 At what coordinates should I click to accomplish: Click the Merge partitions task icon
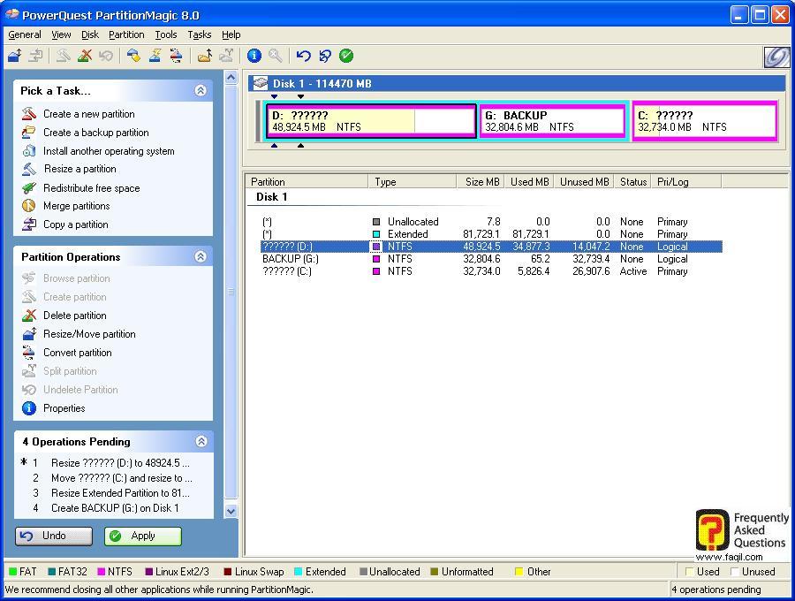[x=29, y=206]
